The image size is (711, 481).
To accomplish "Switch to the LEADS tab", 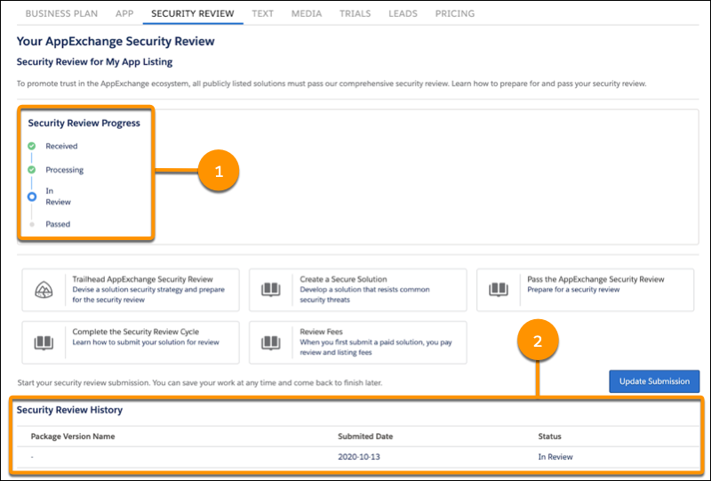I will [x=403, y=13].
